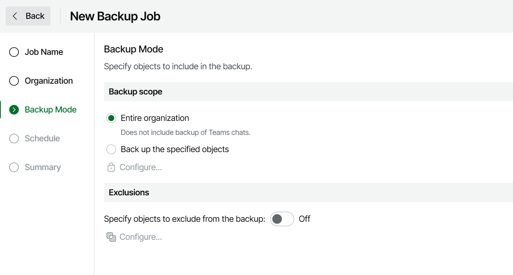Click the Off label beside the toggle

(x=304, y=219)
